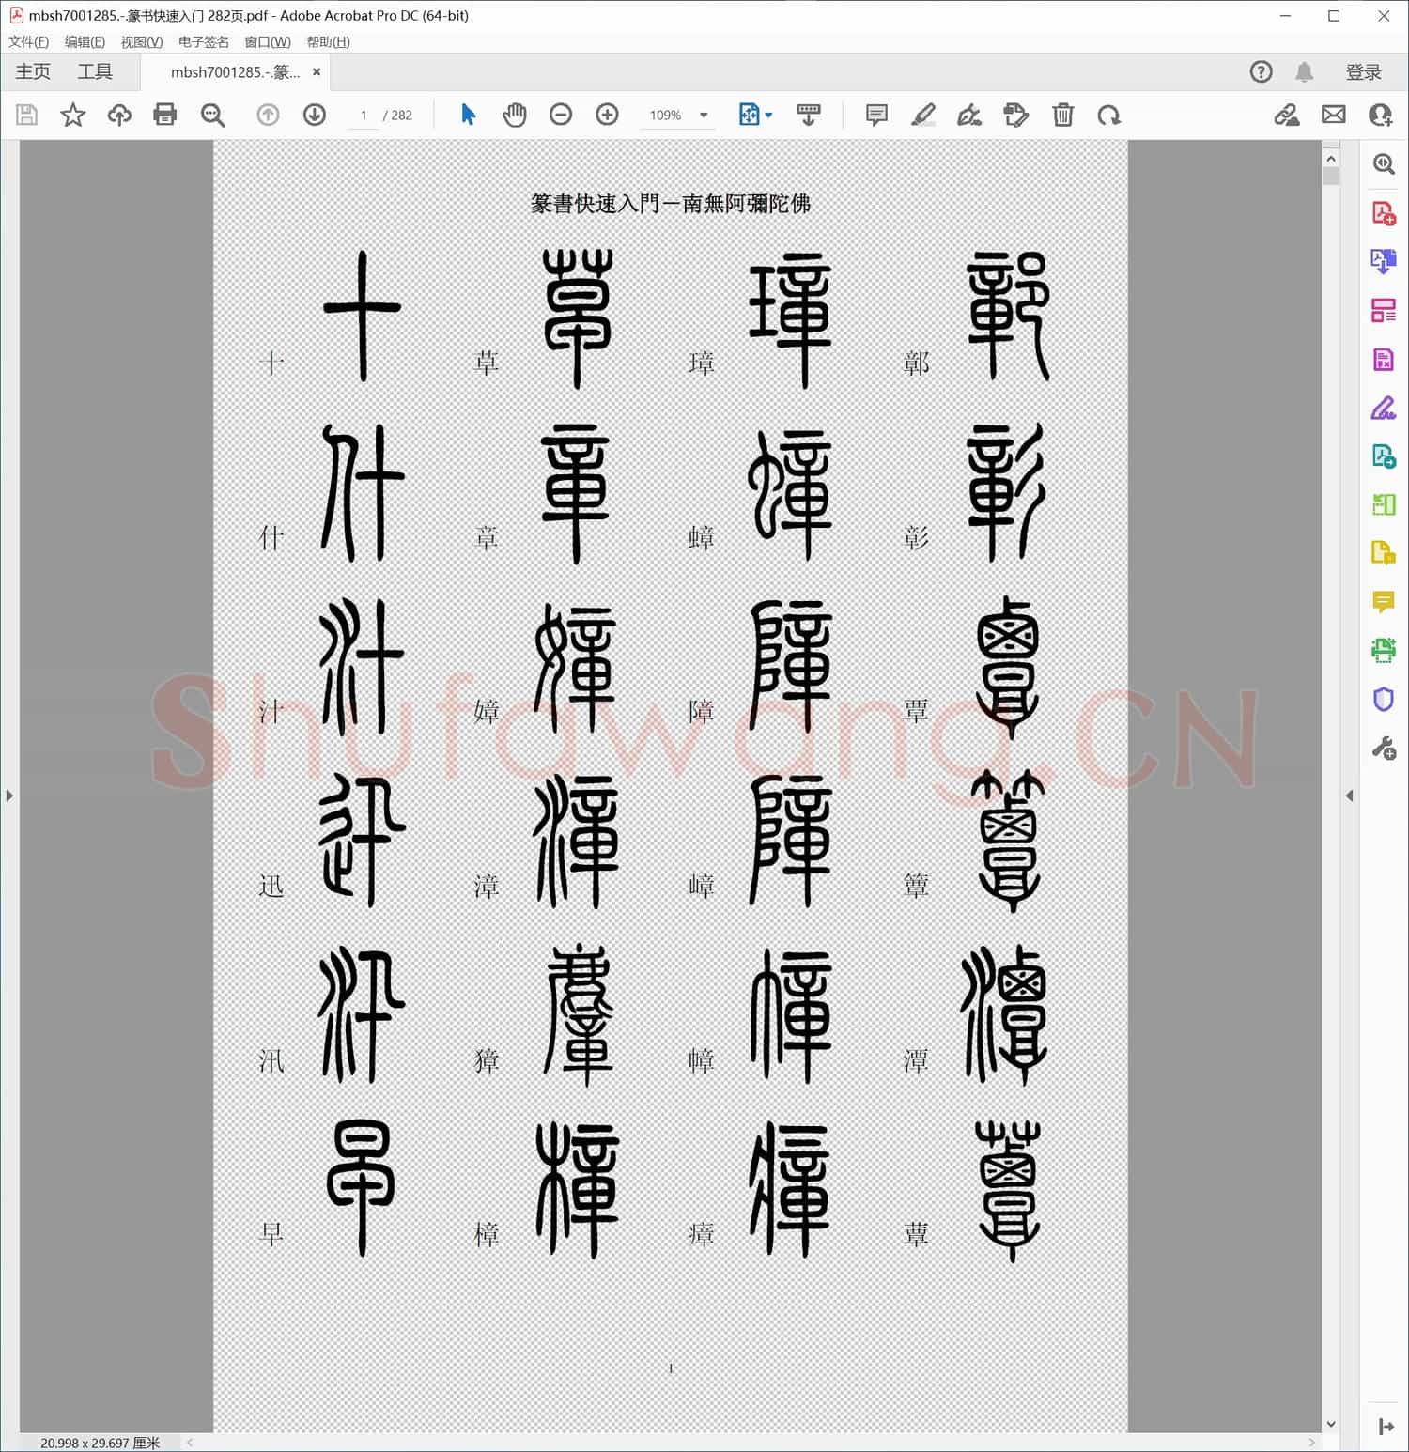Launch the Fill & Sign tool
The image size is (1409, 1452).
click(1383, 408)
